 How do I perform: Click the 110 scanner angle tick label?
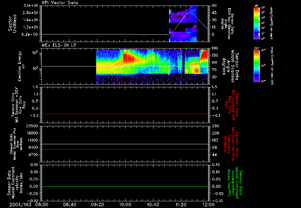215,63
